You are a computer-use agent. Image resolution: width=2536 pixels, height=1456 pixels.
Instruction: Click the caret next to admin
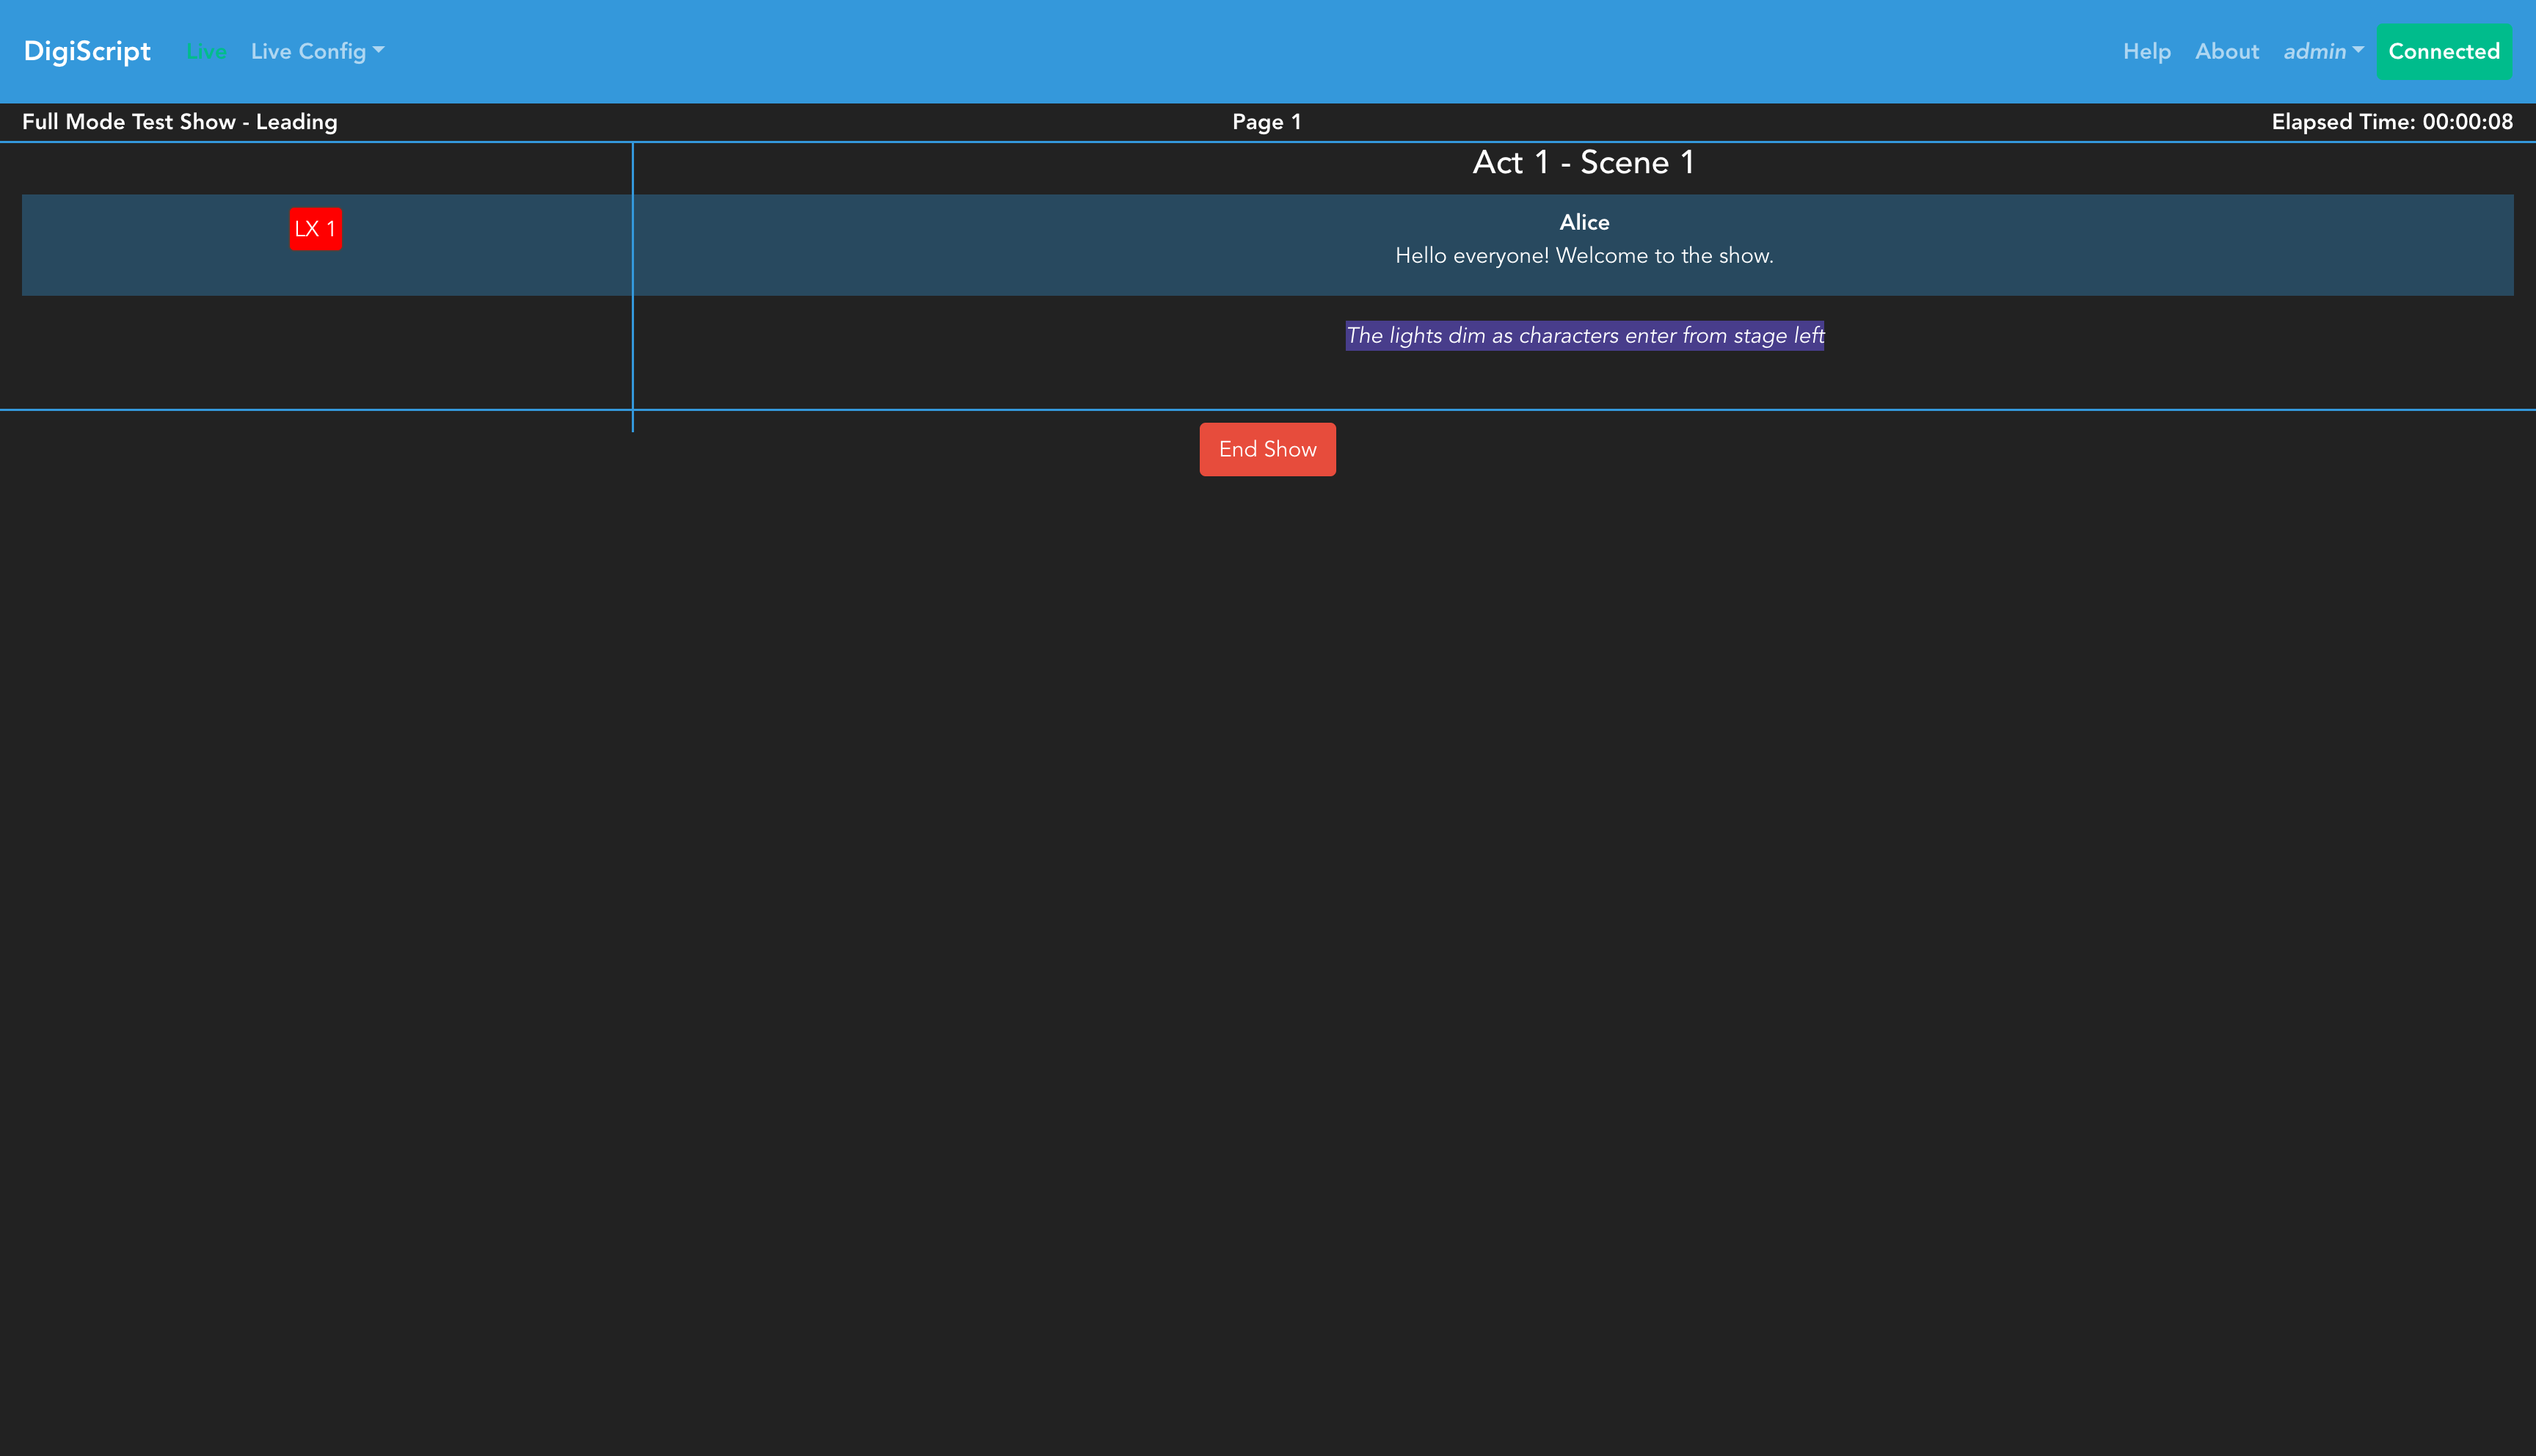(x=2358, y=50)
